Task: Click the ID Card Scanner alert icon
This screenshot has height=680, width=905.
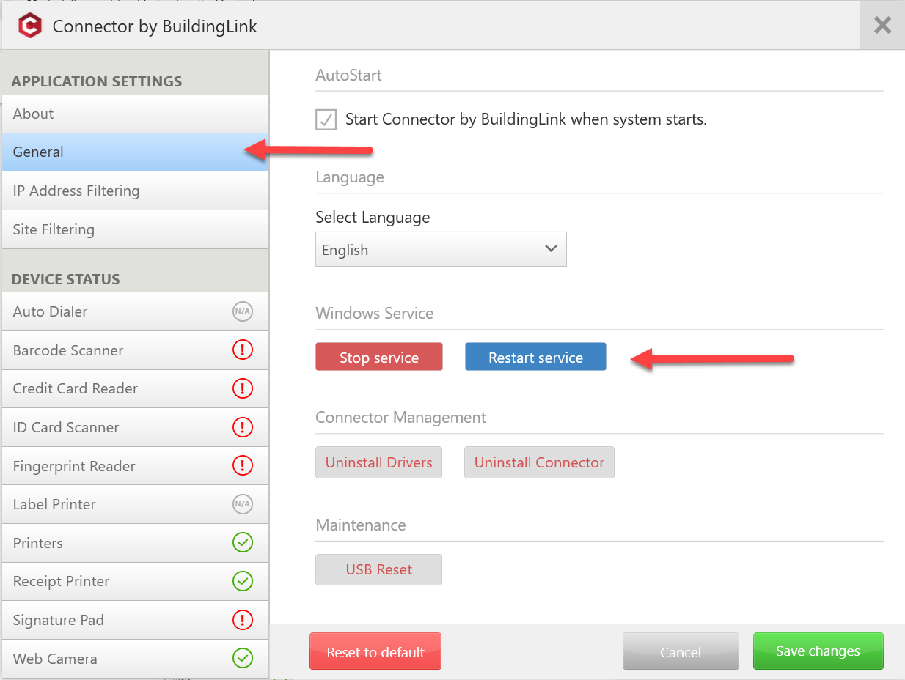Action: (x=243, y=427)
